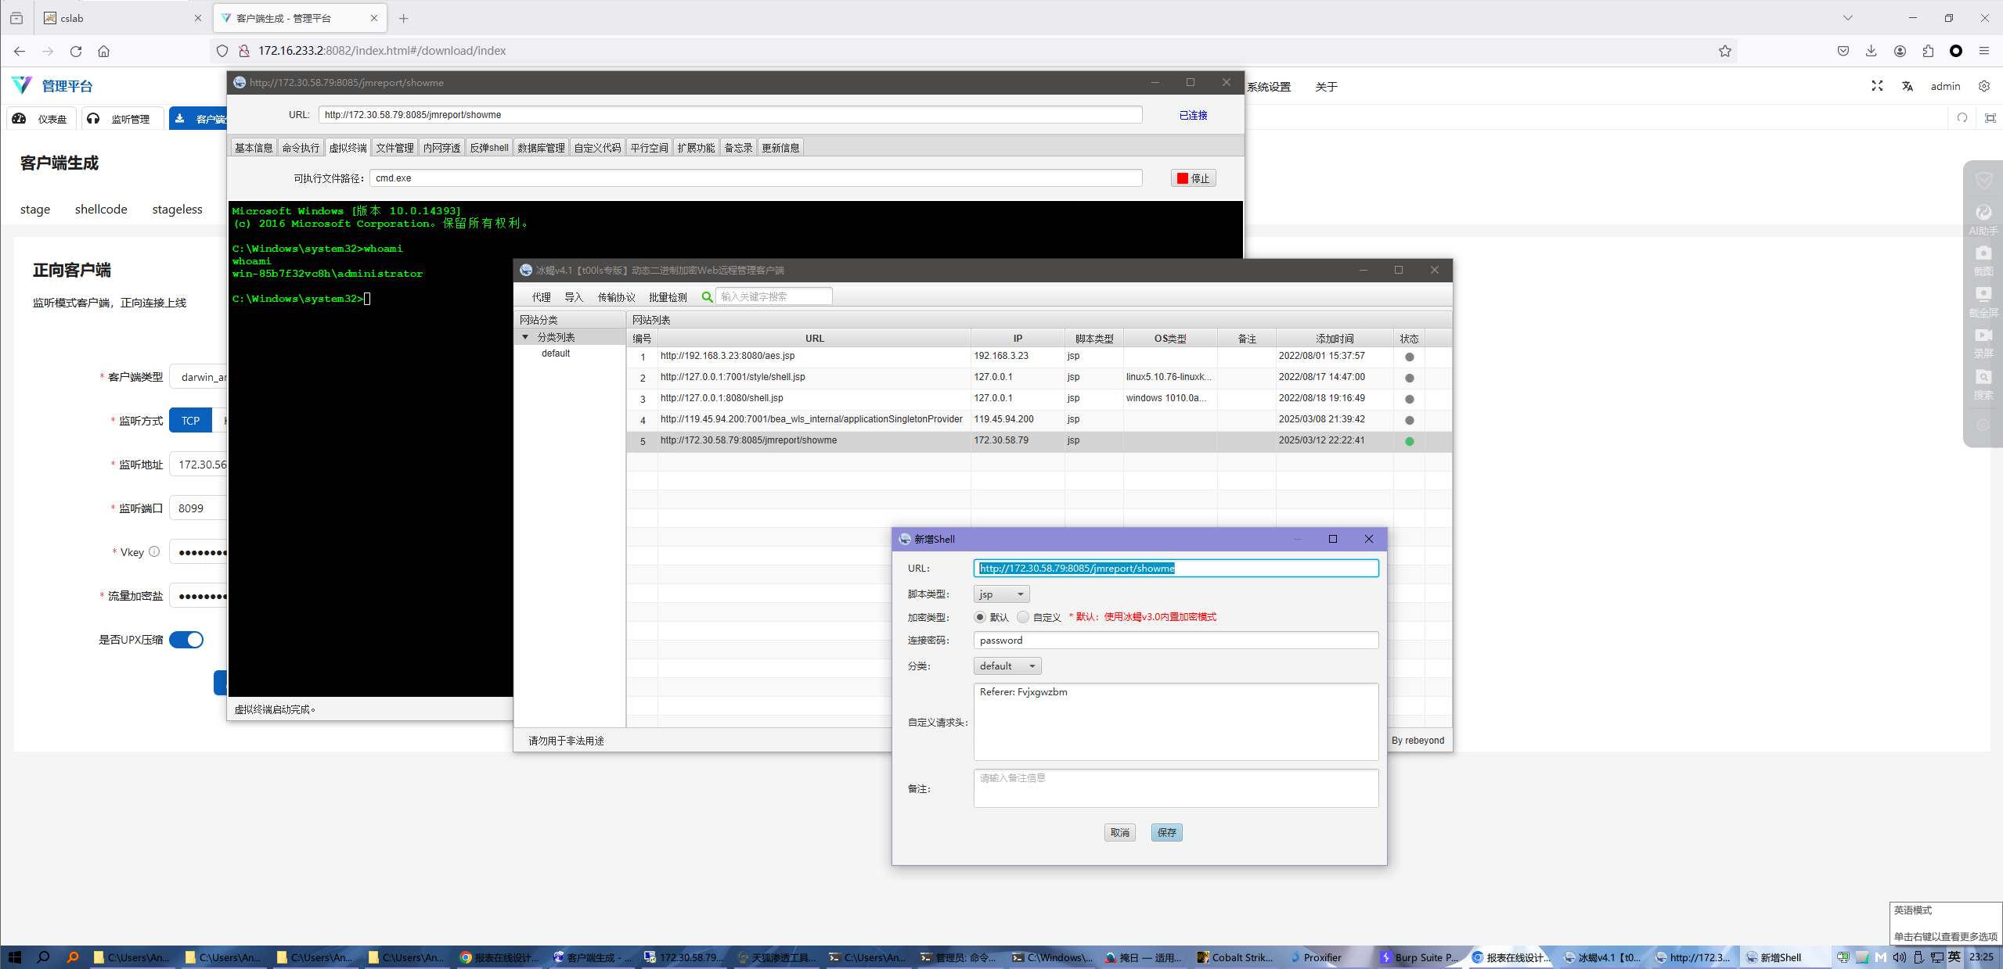Open the jsp script type dropdown
The image size is (2003, 969).
coord(1001,594)
